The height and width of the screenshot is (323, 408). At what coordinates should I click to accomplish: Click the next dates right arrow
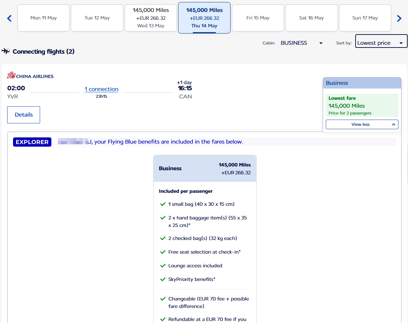(x=399, y=18)
